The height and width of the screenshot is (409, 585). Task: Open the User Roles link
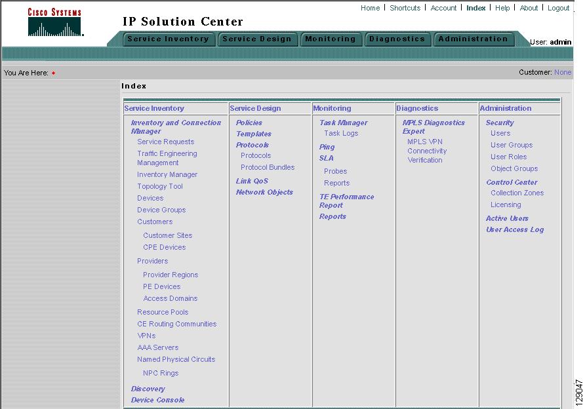508,157
